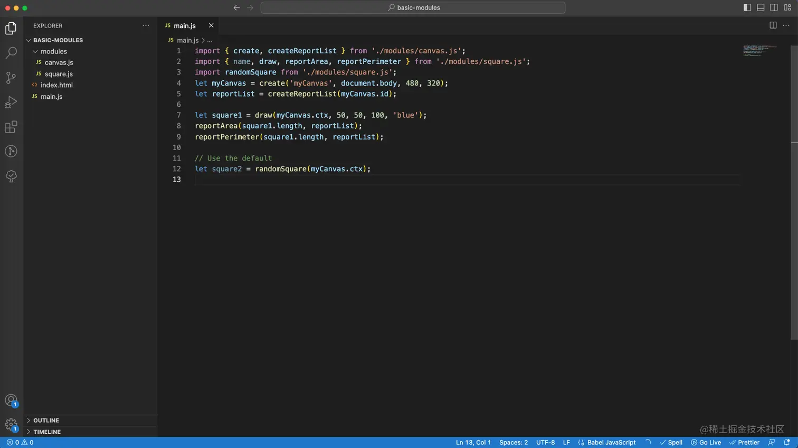Click the basic-modules command center search box
798x448 pixels.
(x=413, y=7)
